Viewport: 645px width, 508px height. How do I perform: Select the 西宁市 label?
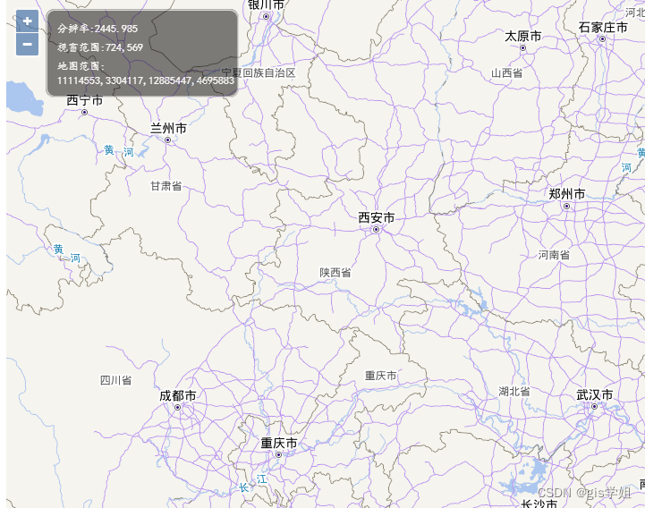coord(85,100)
